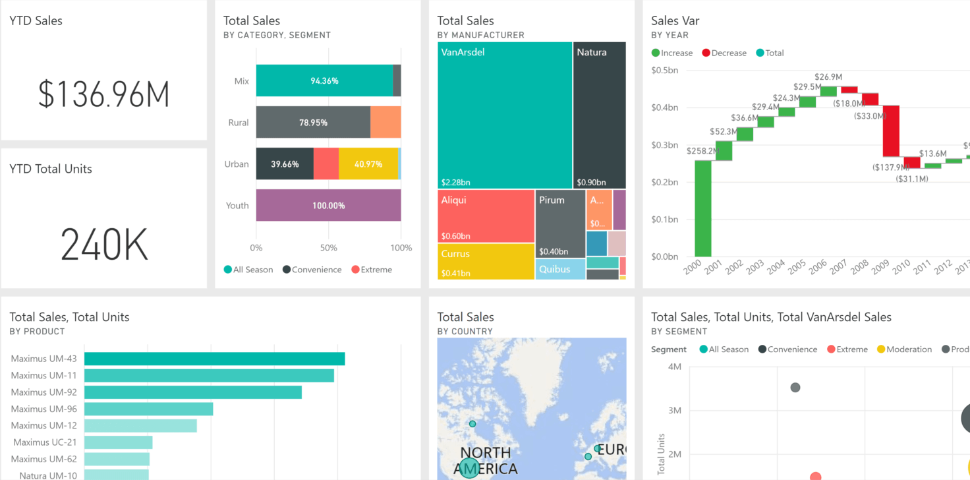Select the Total legend entry in Sales Var

click(x=770, y=53)
